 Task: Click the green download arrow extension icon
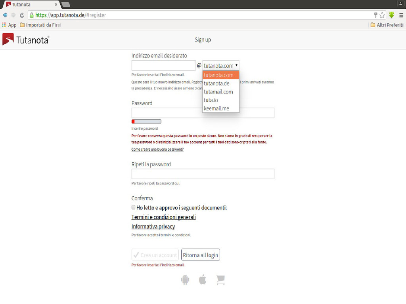coord(391,15)
